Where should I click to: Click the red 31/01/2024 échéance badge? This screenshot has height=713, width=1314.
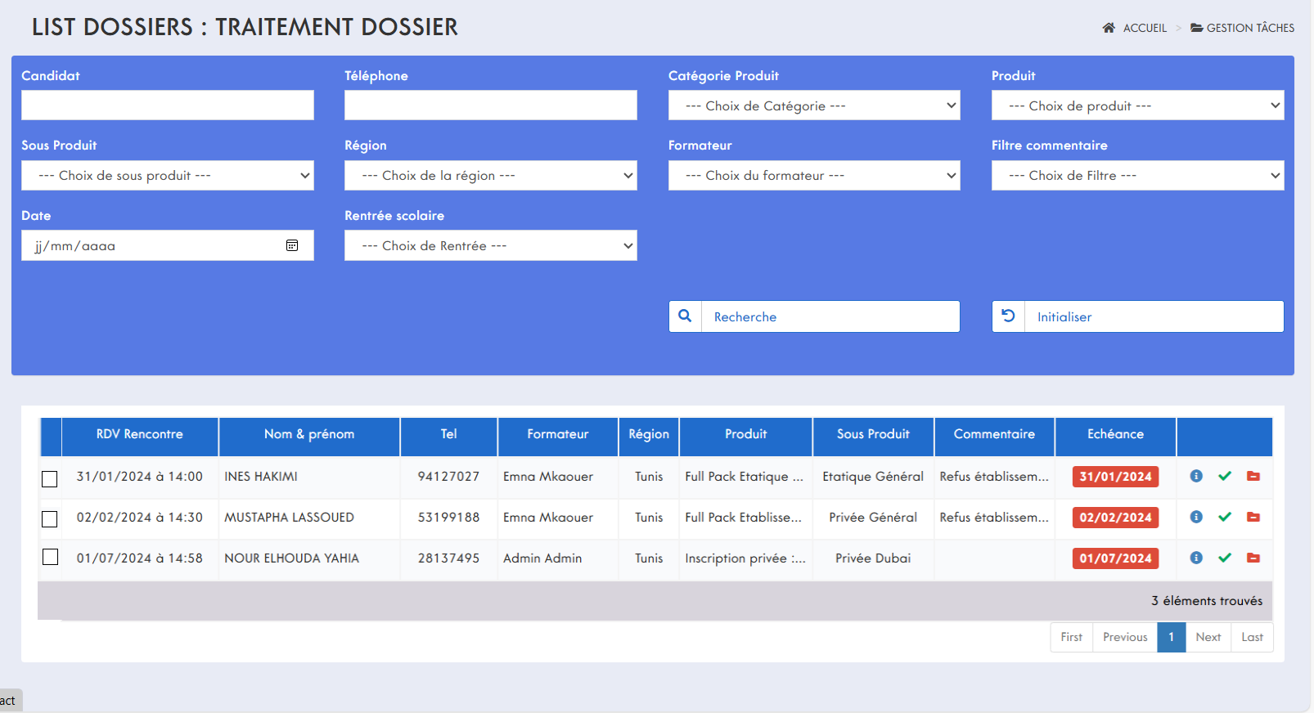pos(1115,477)
